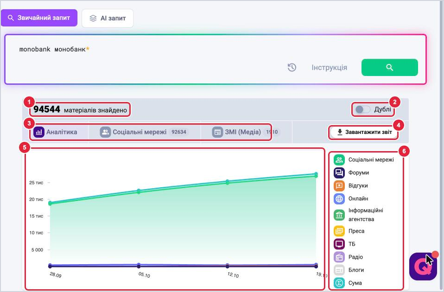444x292 pixels.
Task: Open the purple Q chat widget
Action: tap(423, 267)
